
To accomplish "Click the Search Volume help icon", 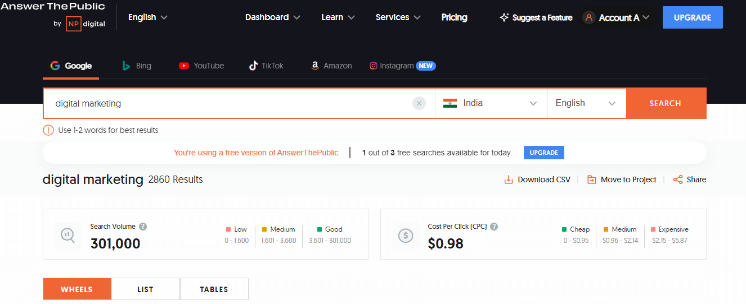I will 143,227.
